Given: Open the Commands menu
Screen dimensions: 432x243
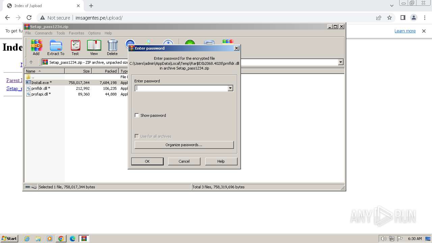Looking at the screenshot, I should 44,33.
